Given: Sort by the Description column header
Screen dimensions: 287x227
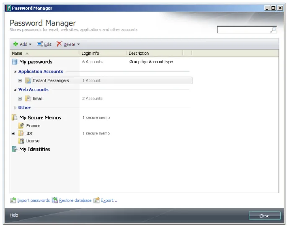Looking at the screenshot, I should pyautogui.click(x=155, y=53).
